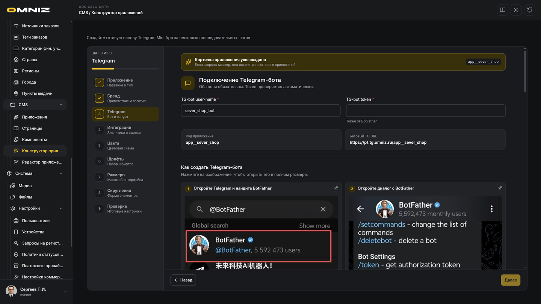Click the Компоненты puzzle icon
This screenshot has height=304, width=541.
click(16, 140)
